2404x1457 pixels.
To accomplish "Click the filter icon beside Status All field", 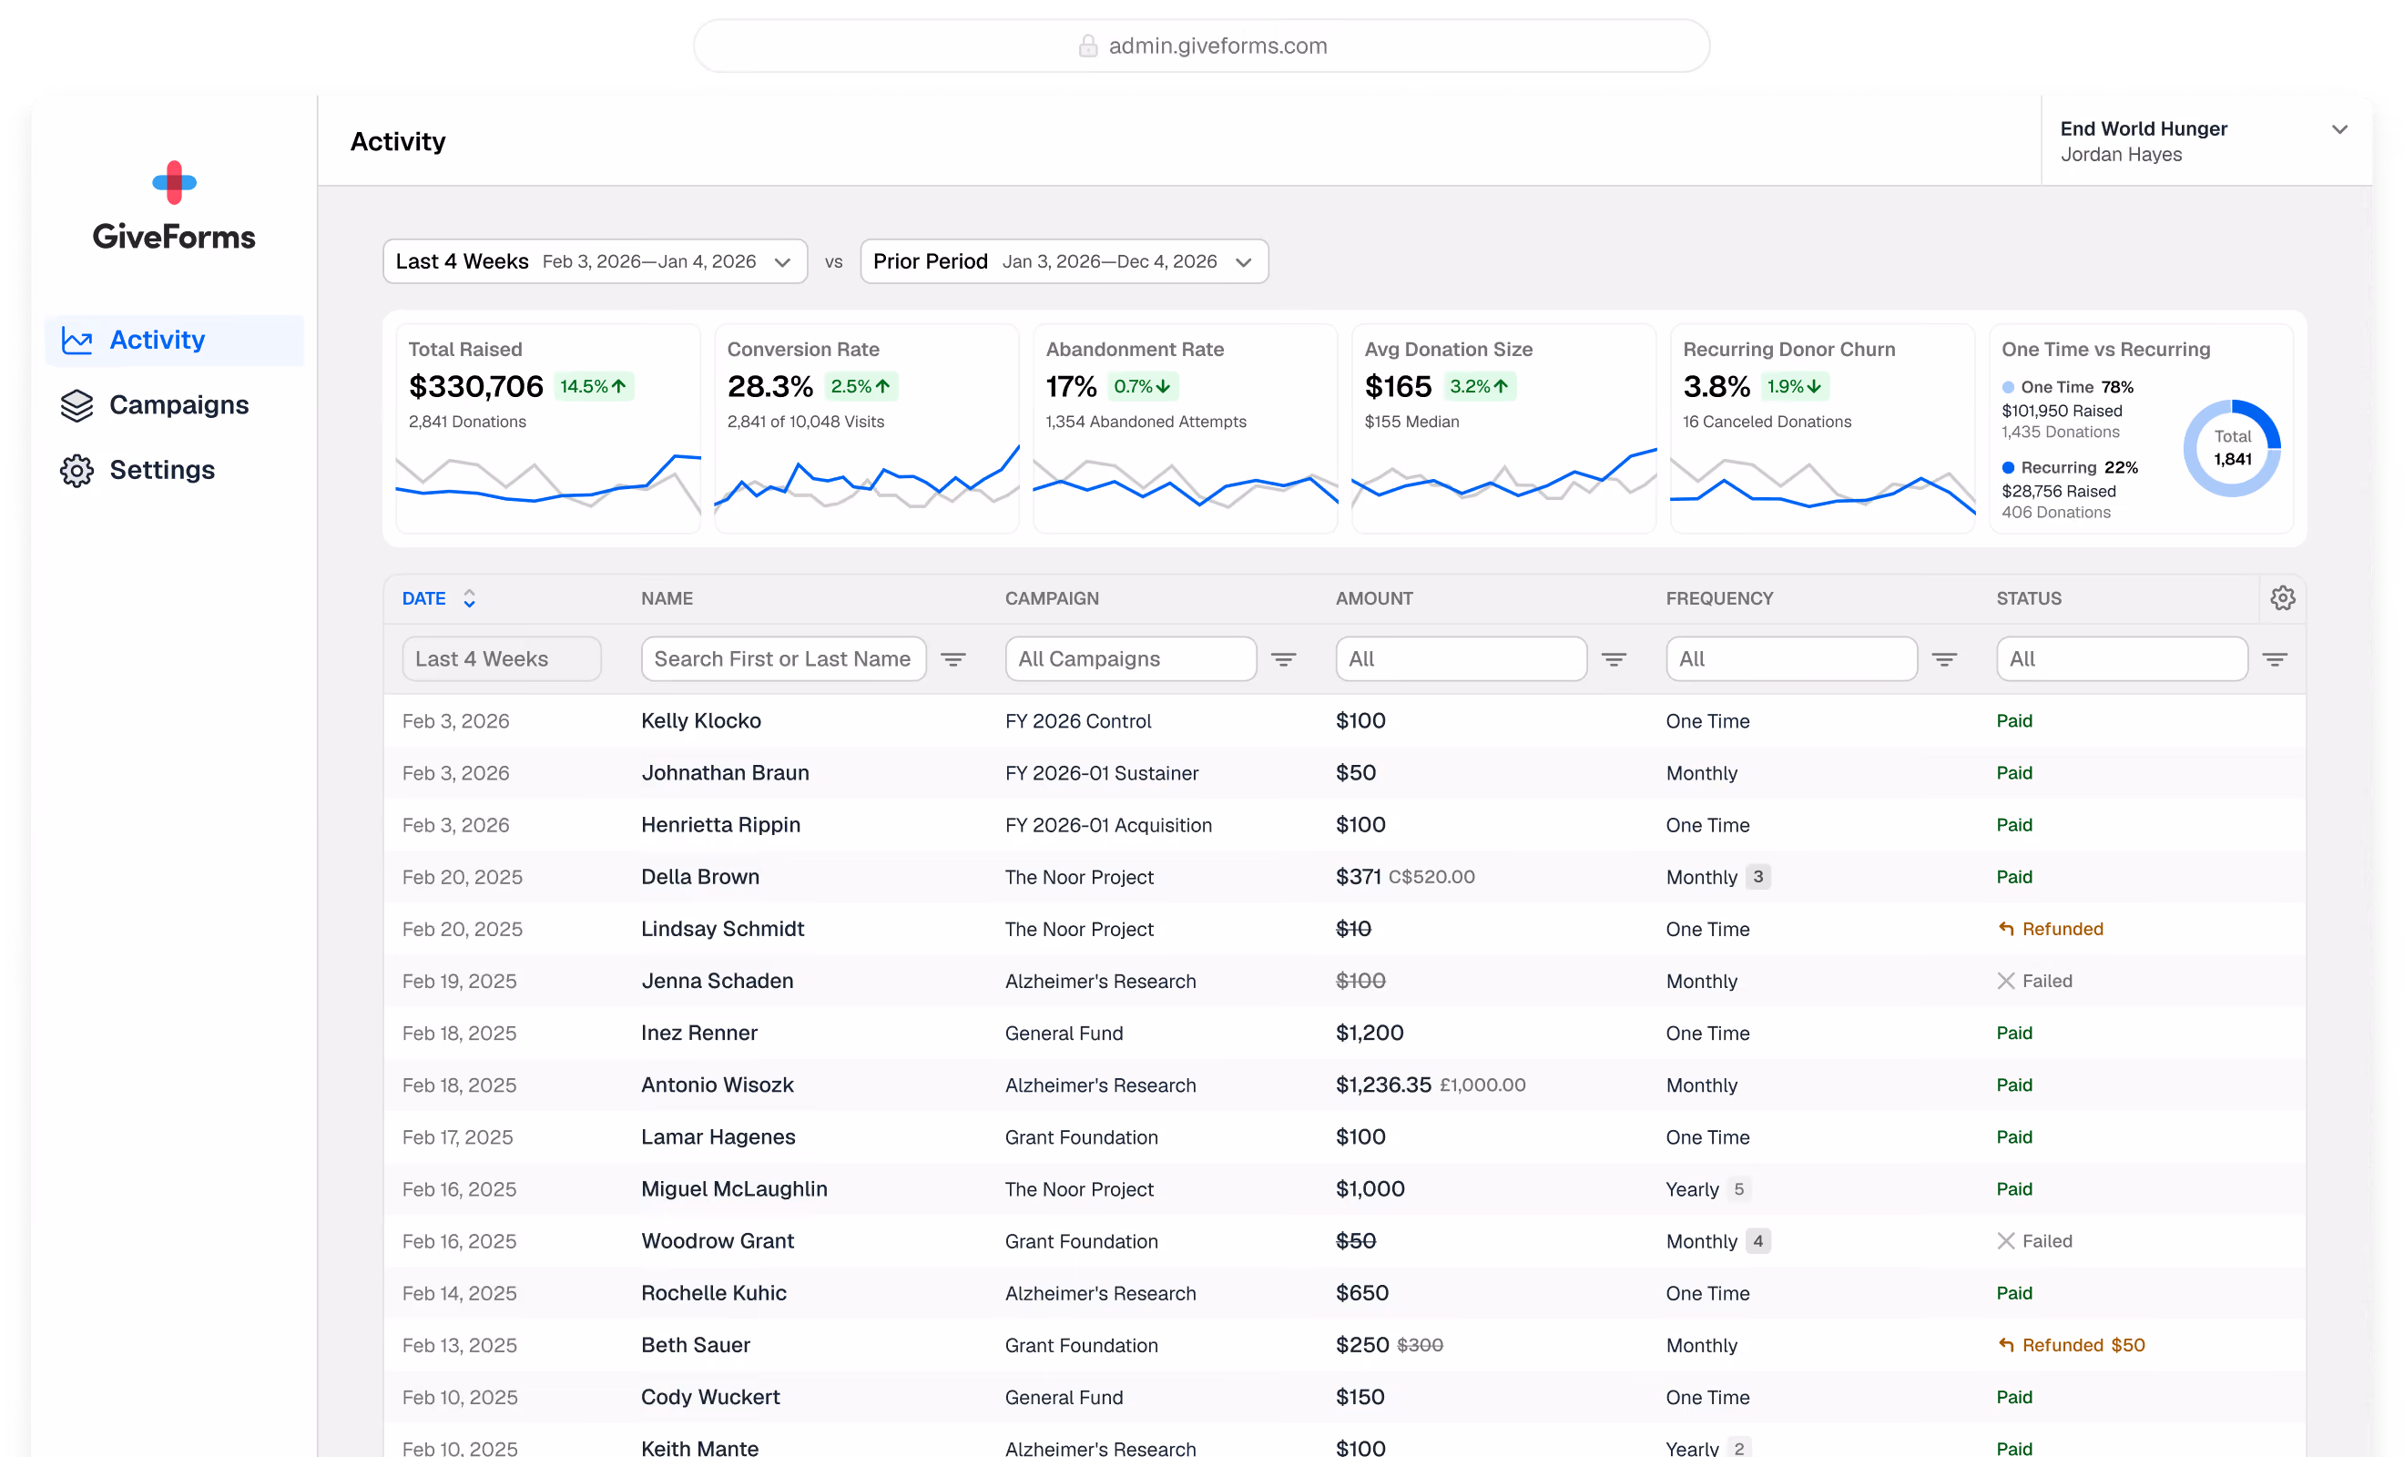I will coord(2276,659).
